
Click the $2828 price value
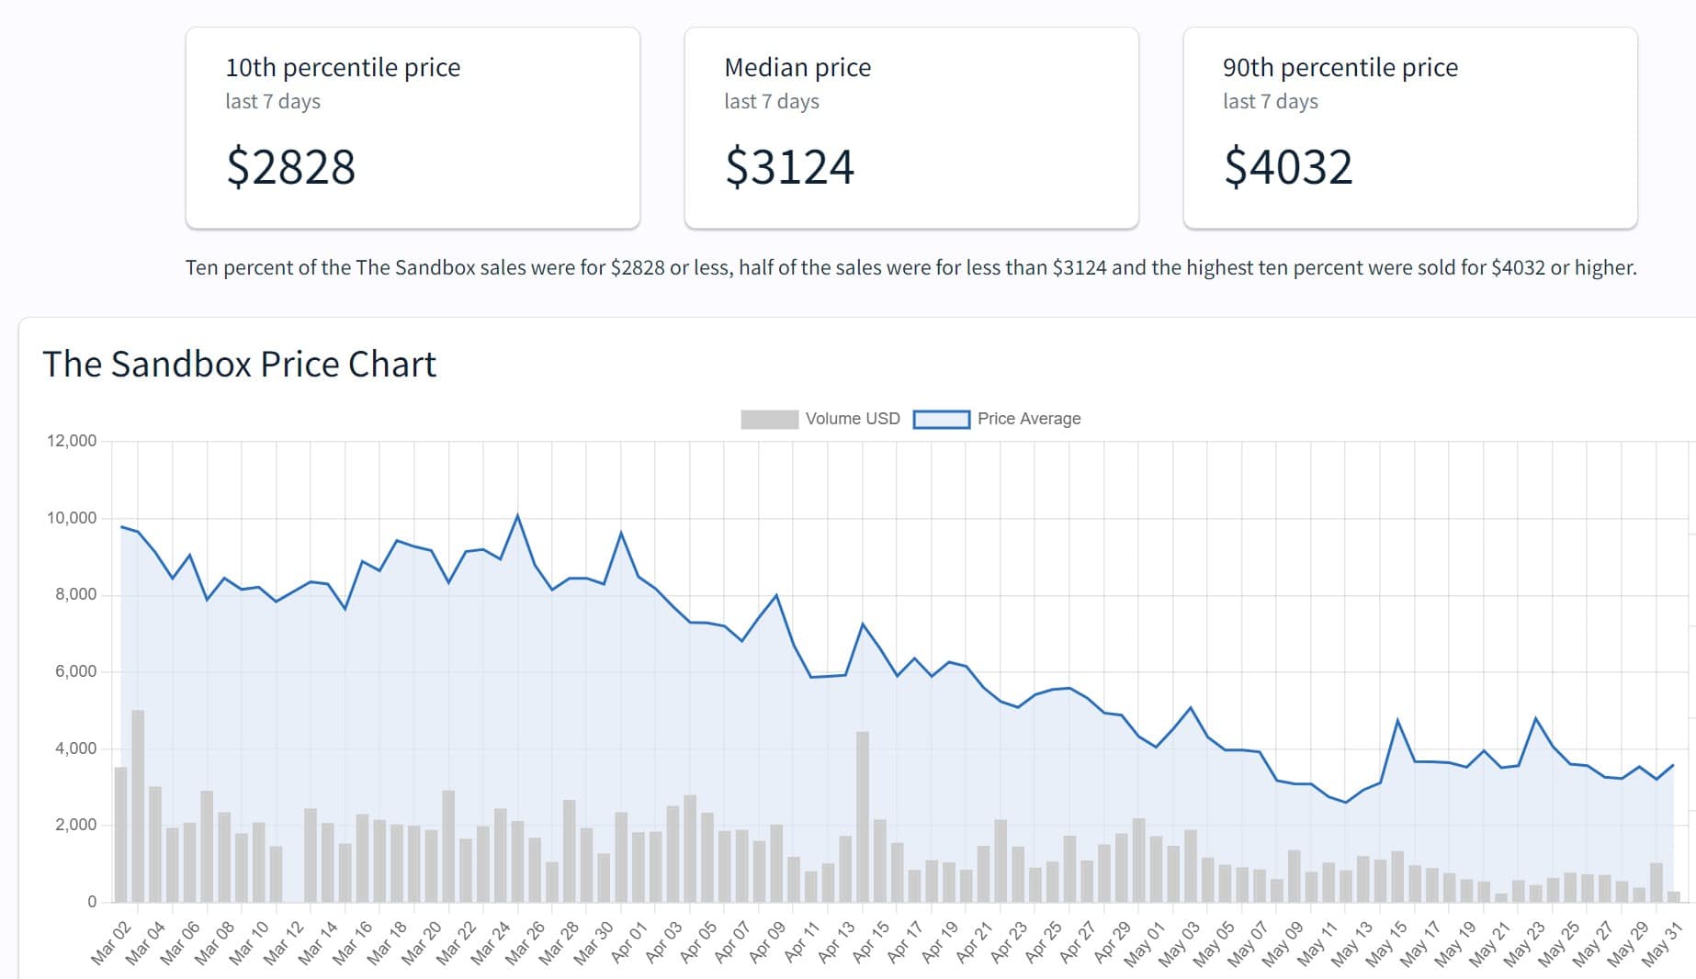(x=290, y=167)
